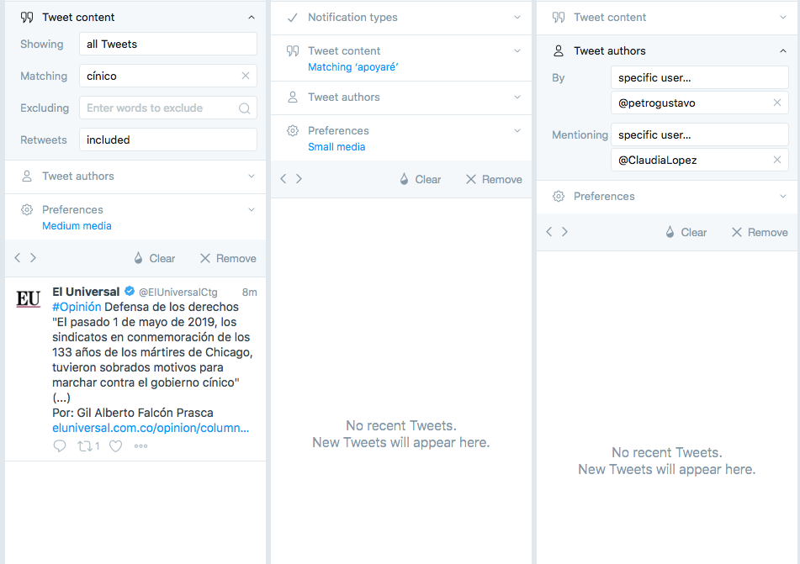Click the droplet icon beside first column Clear
The width and height of the screenshot is (800, 564).
point(138,258)
